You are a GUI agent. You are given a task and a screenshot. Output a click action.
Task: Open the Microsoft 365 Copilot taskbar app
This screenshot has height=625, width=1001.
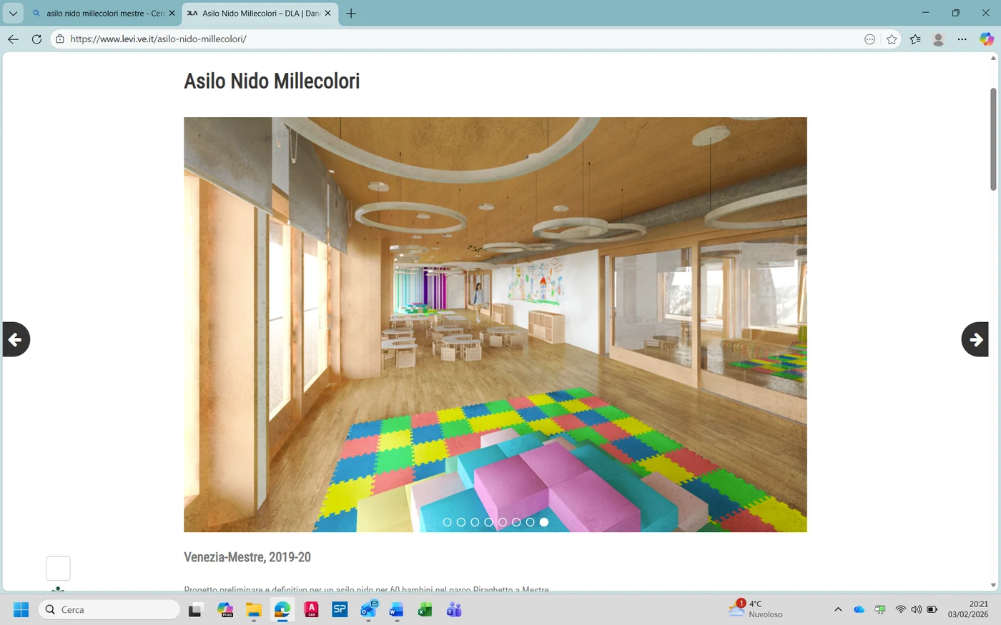[x=225, y=609]
